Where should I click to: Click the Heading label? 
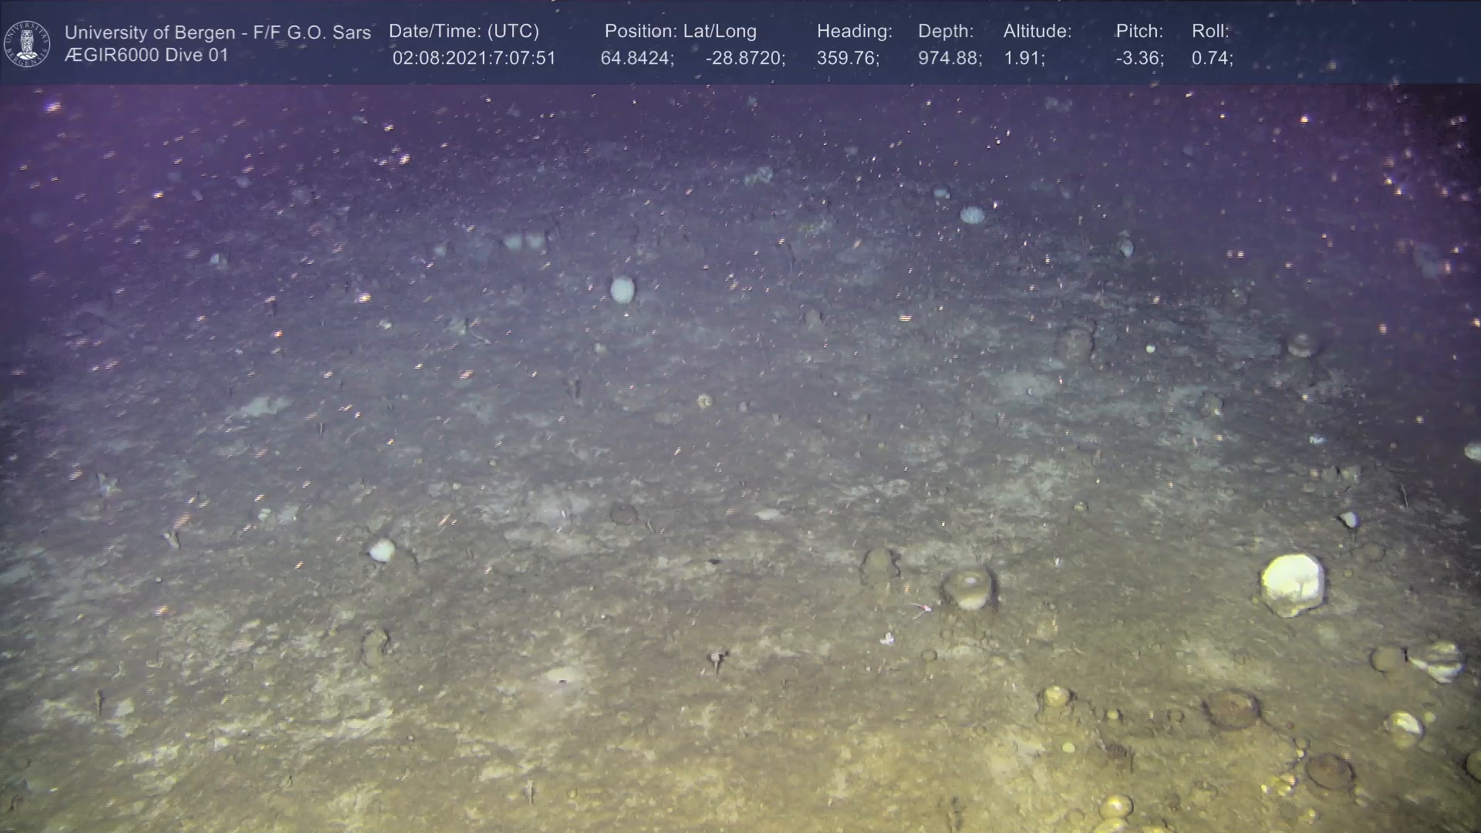coord(854,32)
